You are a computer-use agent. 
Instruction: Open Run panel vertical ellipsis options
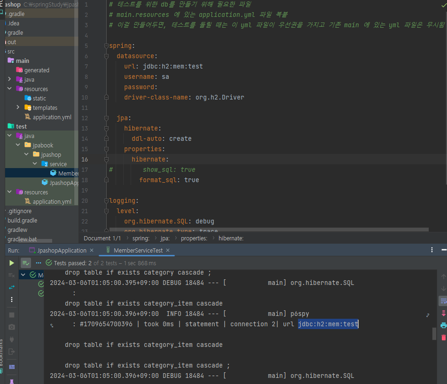[432, 250]
